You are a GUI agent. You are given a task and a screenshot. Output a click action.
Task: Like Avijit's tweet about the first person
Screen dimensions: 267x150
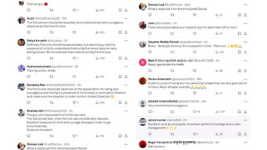[x=74, y=32]
